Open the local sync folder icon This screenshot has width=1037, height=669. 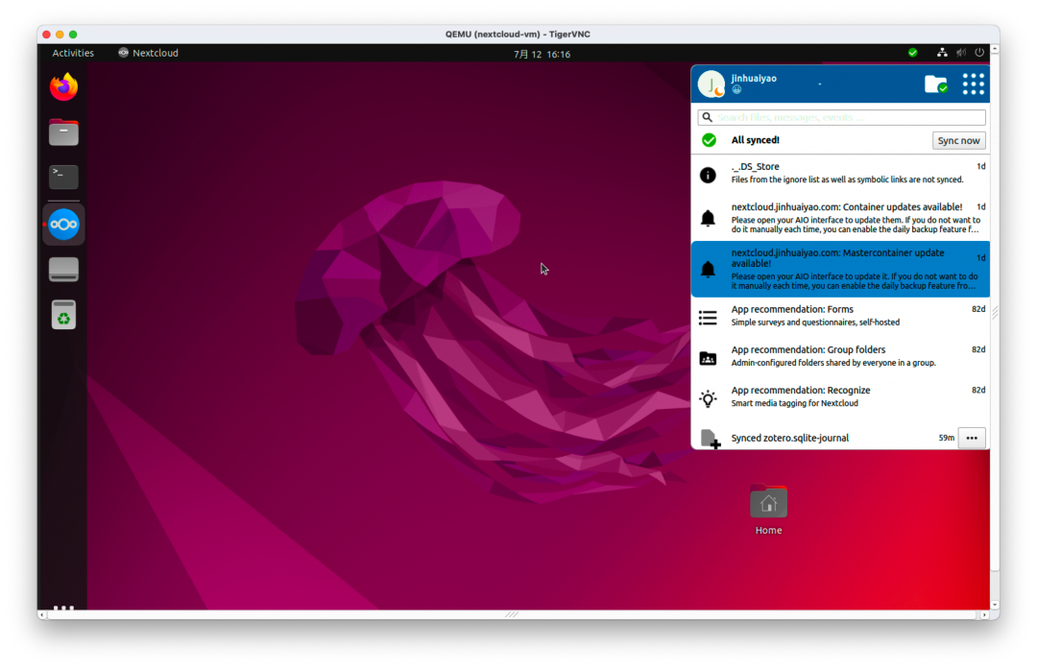pyautogui.click(x=934, y=84)
